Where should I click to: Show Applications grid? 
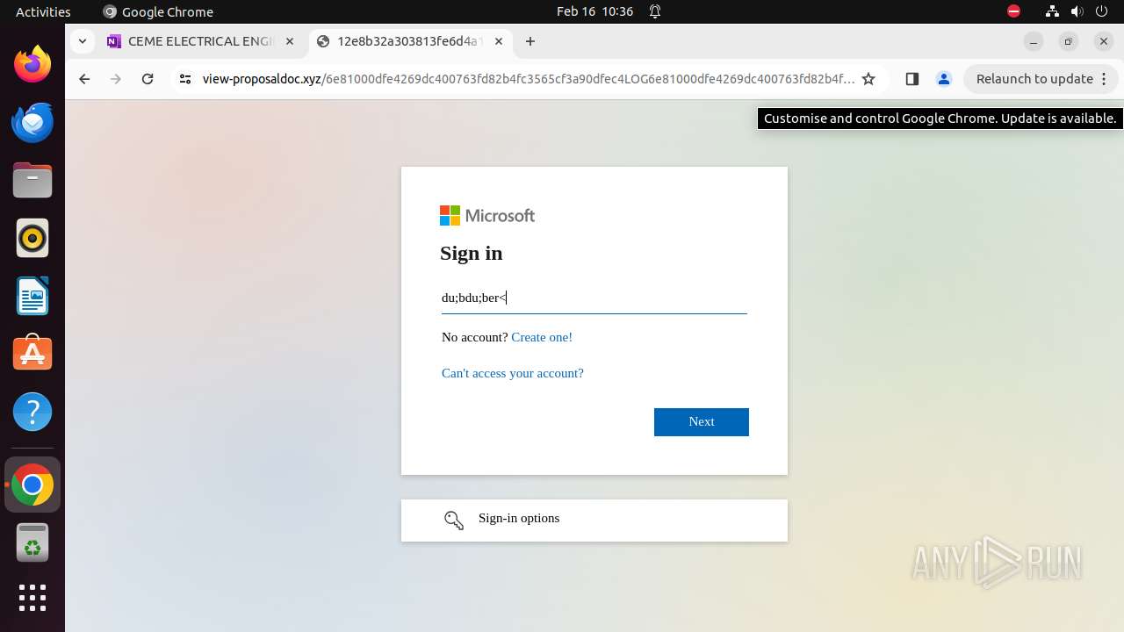click(32, 598)
